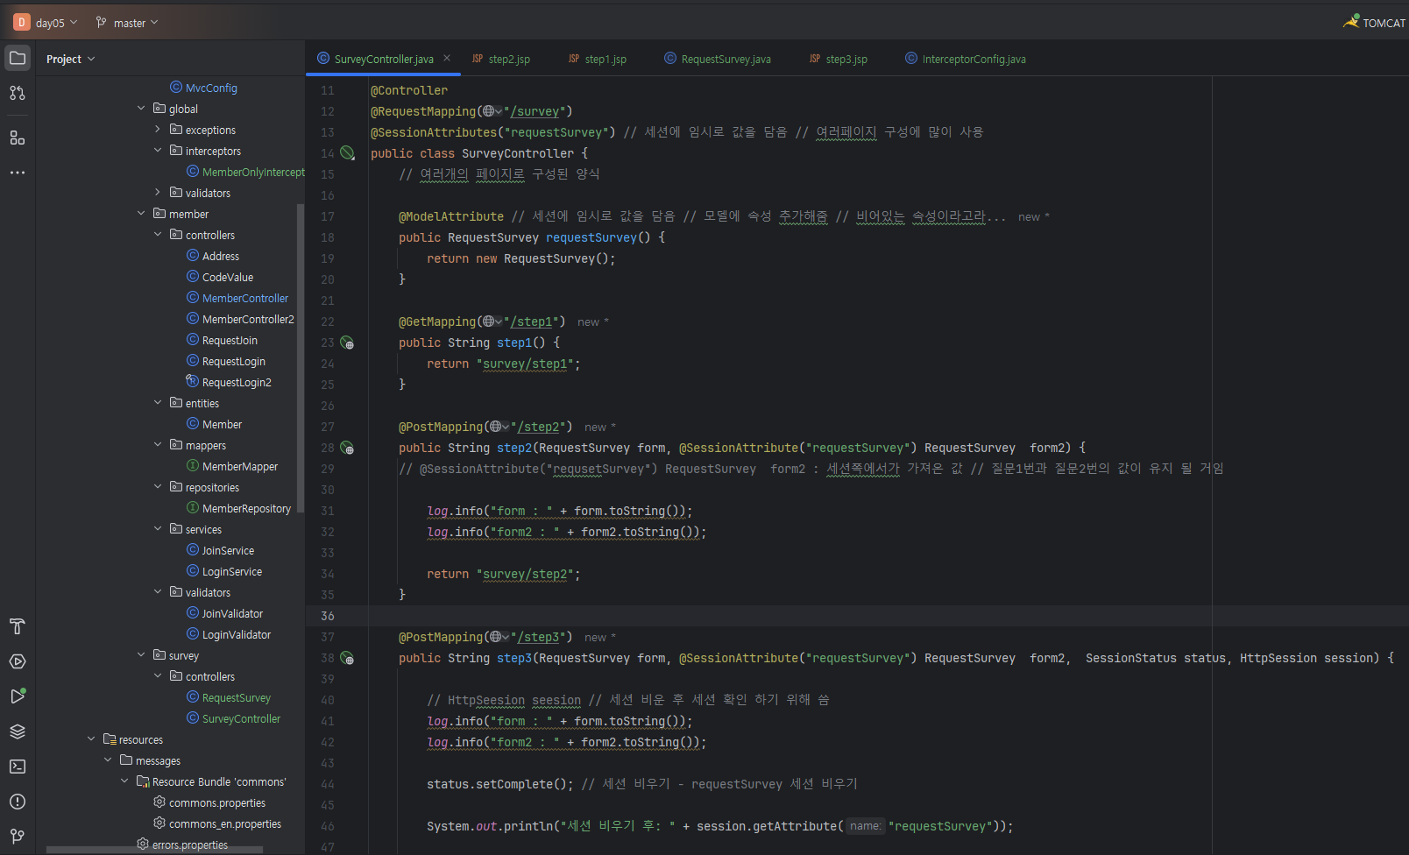Click the gutter icon on line 14

(x=348, y=153)
